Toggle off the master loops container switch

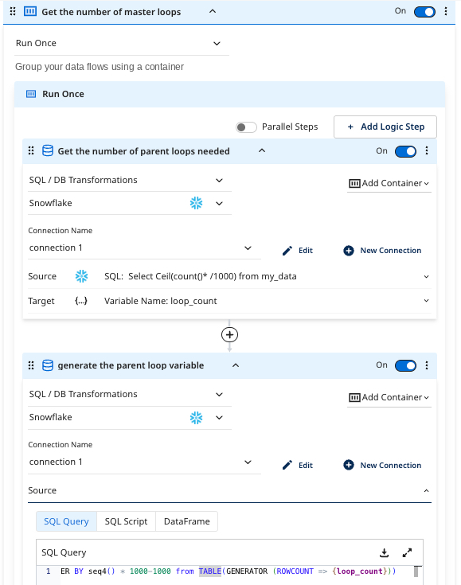coord(424,12)
